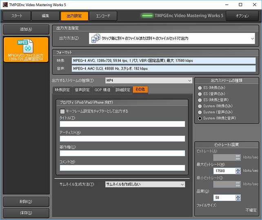
Task: Open the サムネイル生成方法 dropdown
Action: [145, 184]
